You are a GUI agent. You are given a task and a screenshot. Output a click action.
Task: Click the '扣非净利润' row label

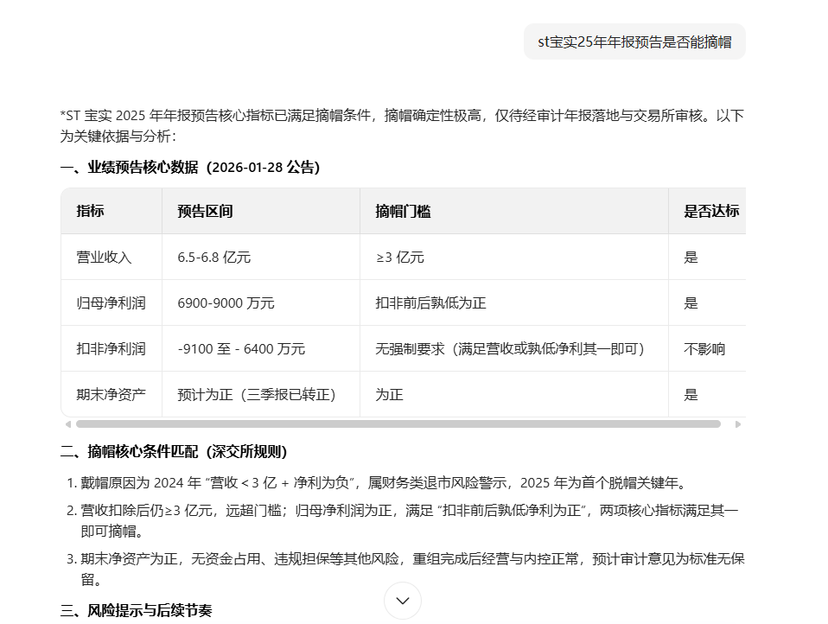tap(111, 349)
